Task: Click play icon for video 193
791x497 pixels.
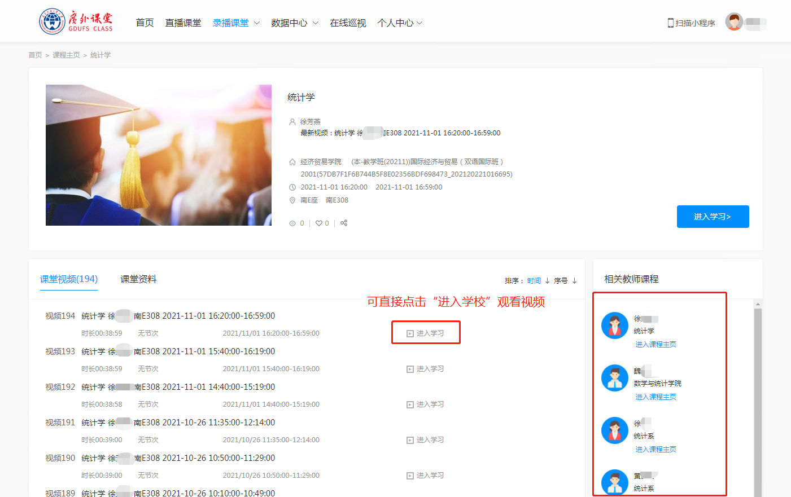Action: click(410, 369)
